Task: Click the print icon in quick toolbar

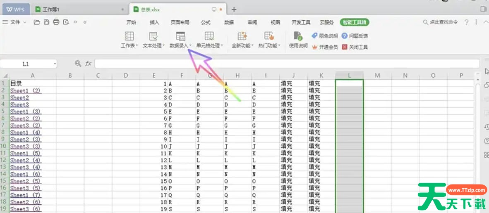Action: click(x=56, y=22)
